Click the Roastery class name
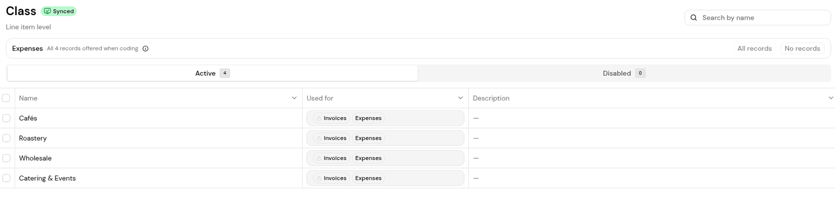 pyautogui.click(x=33, y=138)
